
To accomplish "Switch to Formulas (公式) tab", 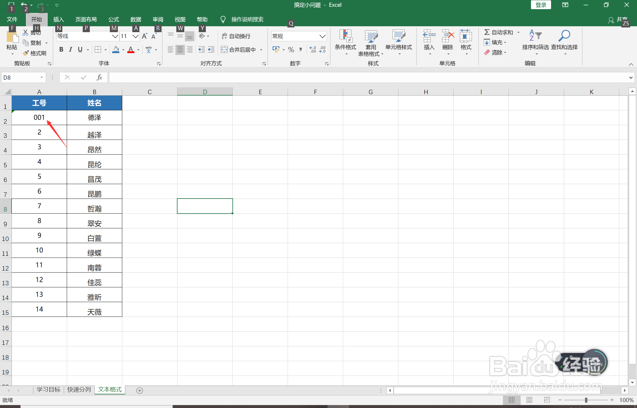I will point(113,19).
